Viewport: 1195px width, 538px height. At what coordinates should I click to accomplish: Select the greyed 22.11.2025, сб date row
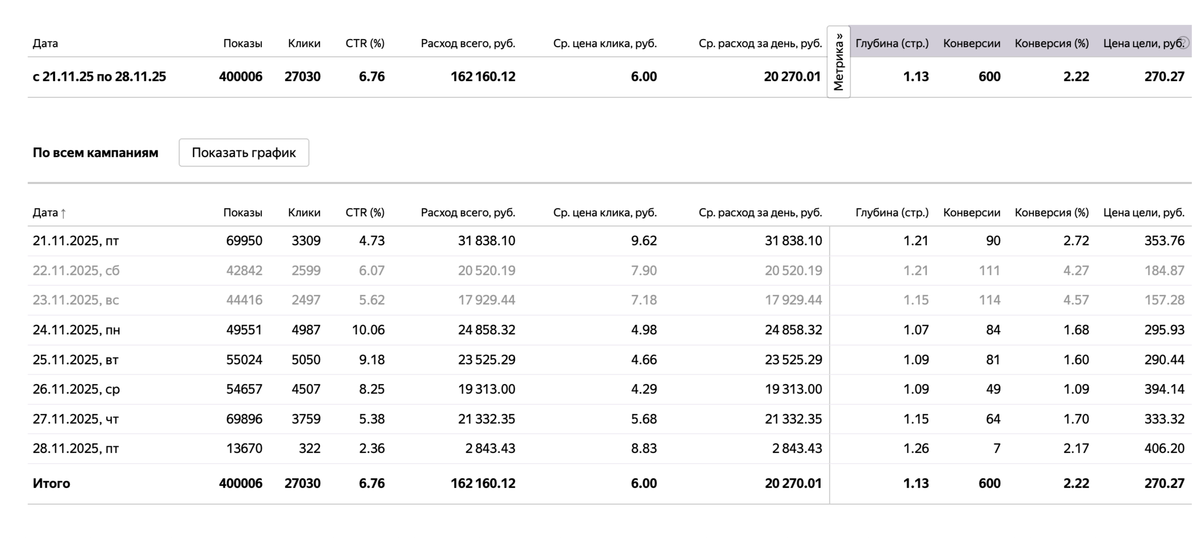pos(76,271)
